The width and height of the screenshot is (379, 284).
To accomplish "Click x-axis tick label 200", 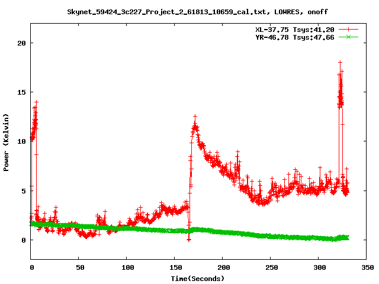I will pos(224,267).
